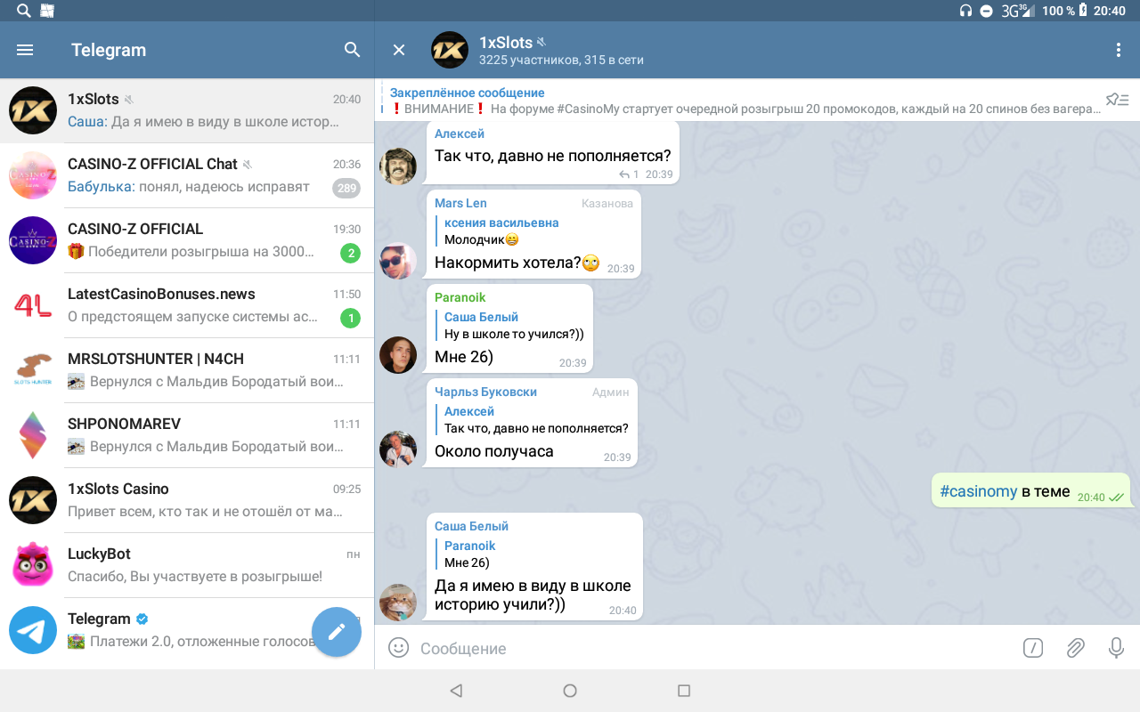Click the reply count on Алексей's message
The image size is (1140, 712).
[630, 174]
